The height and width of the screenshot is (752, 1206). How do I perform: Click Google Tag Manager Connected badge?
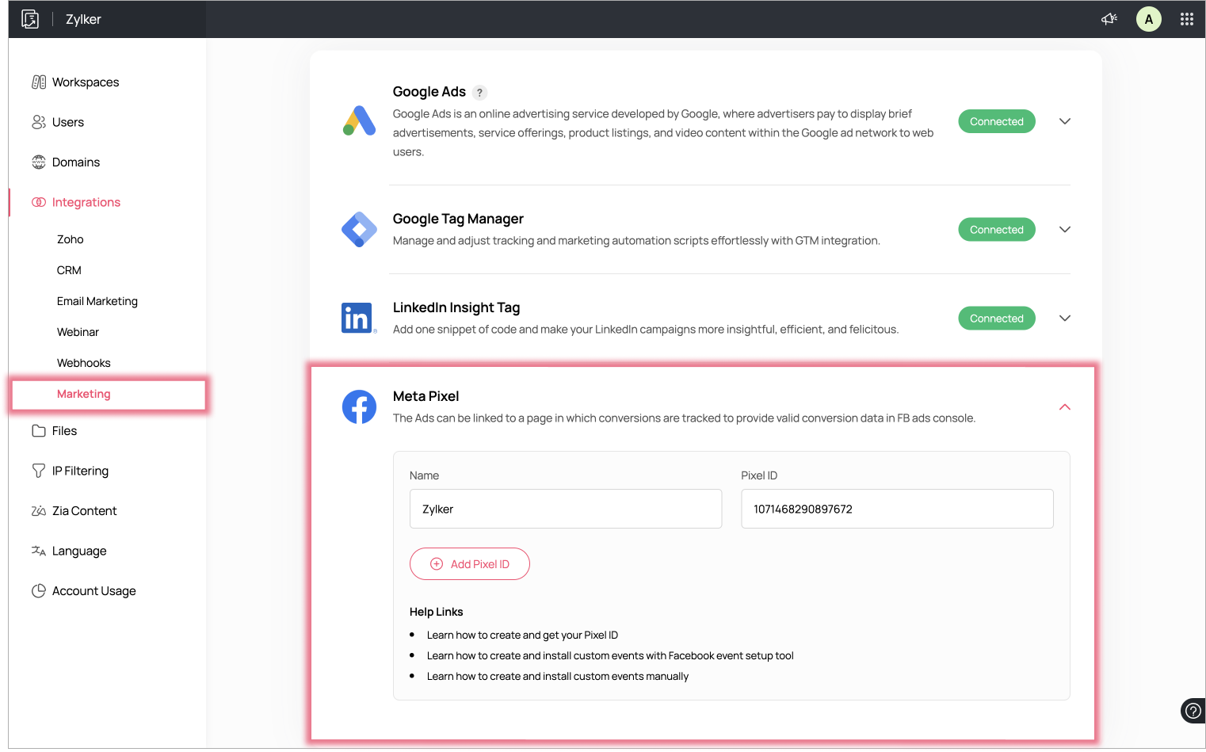[x=997, y=230]
